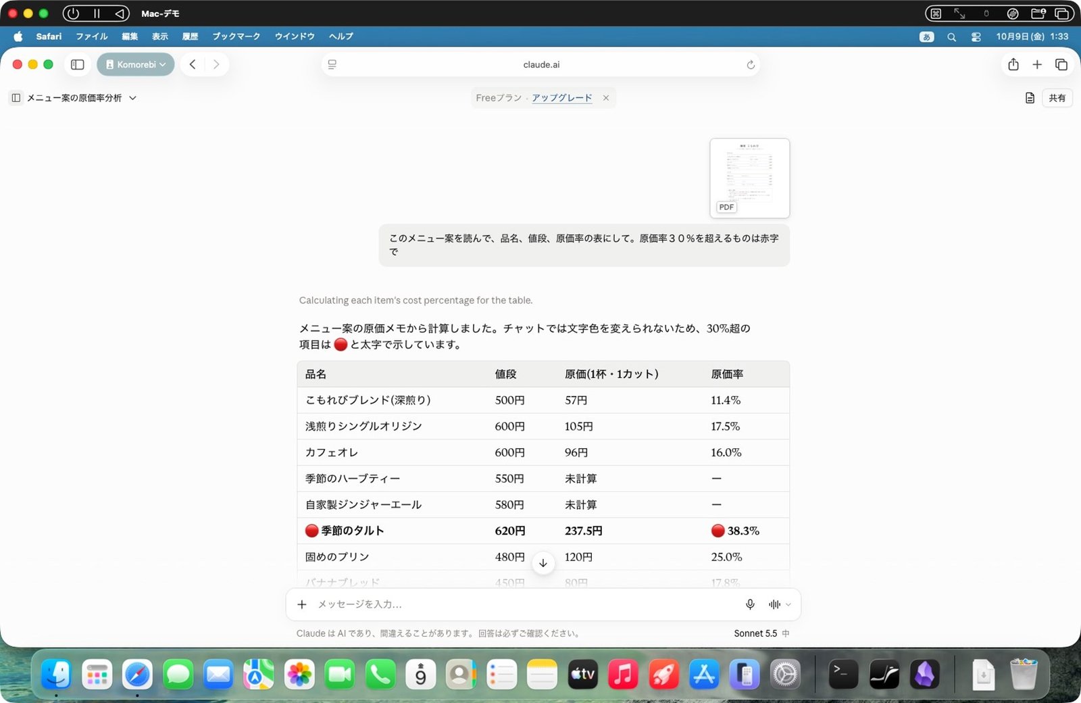
Task: Open the ファイル menu
Action: [92, 37]
